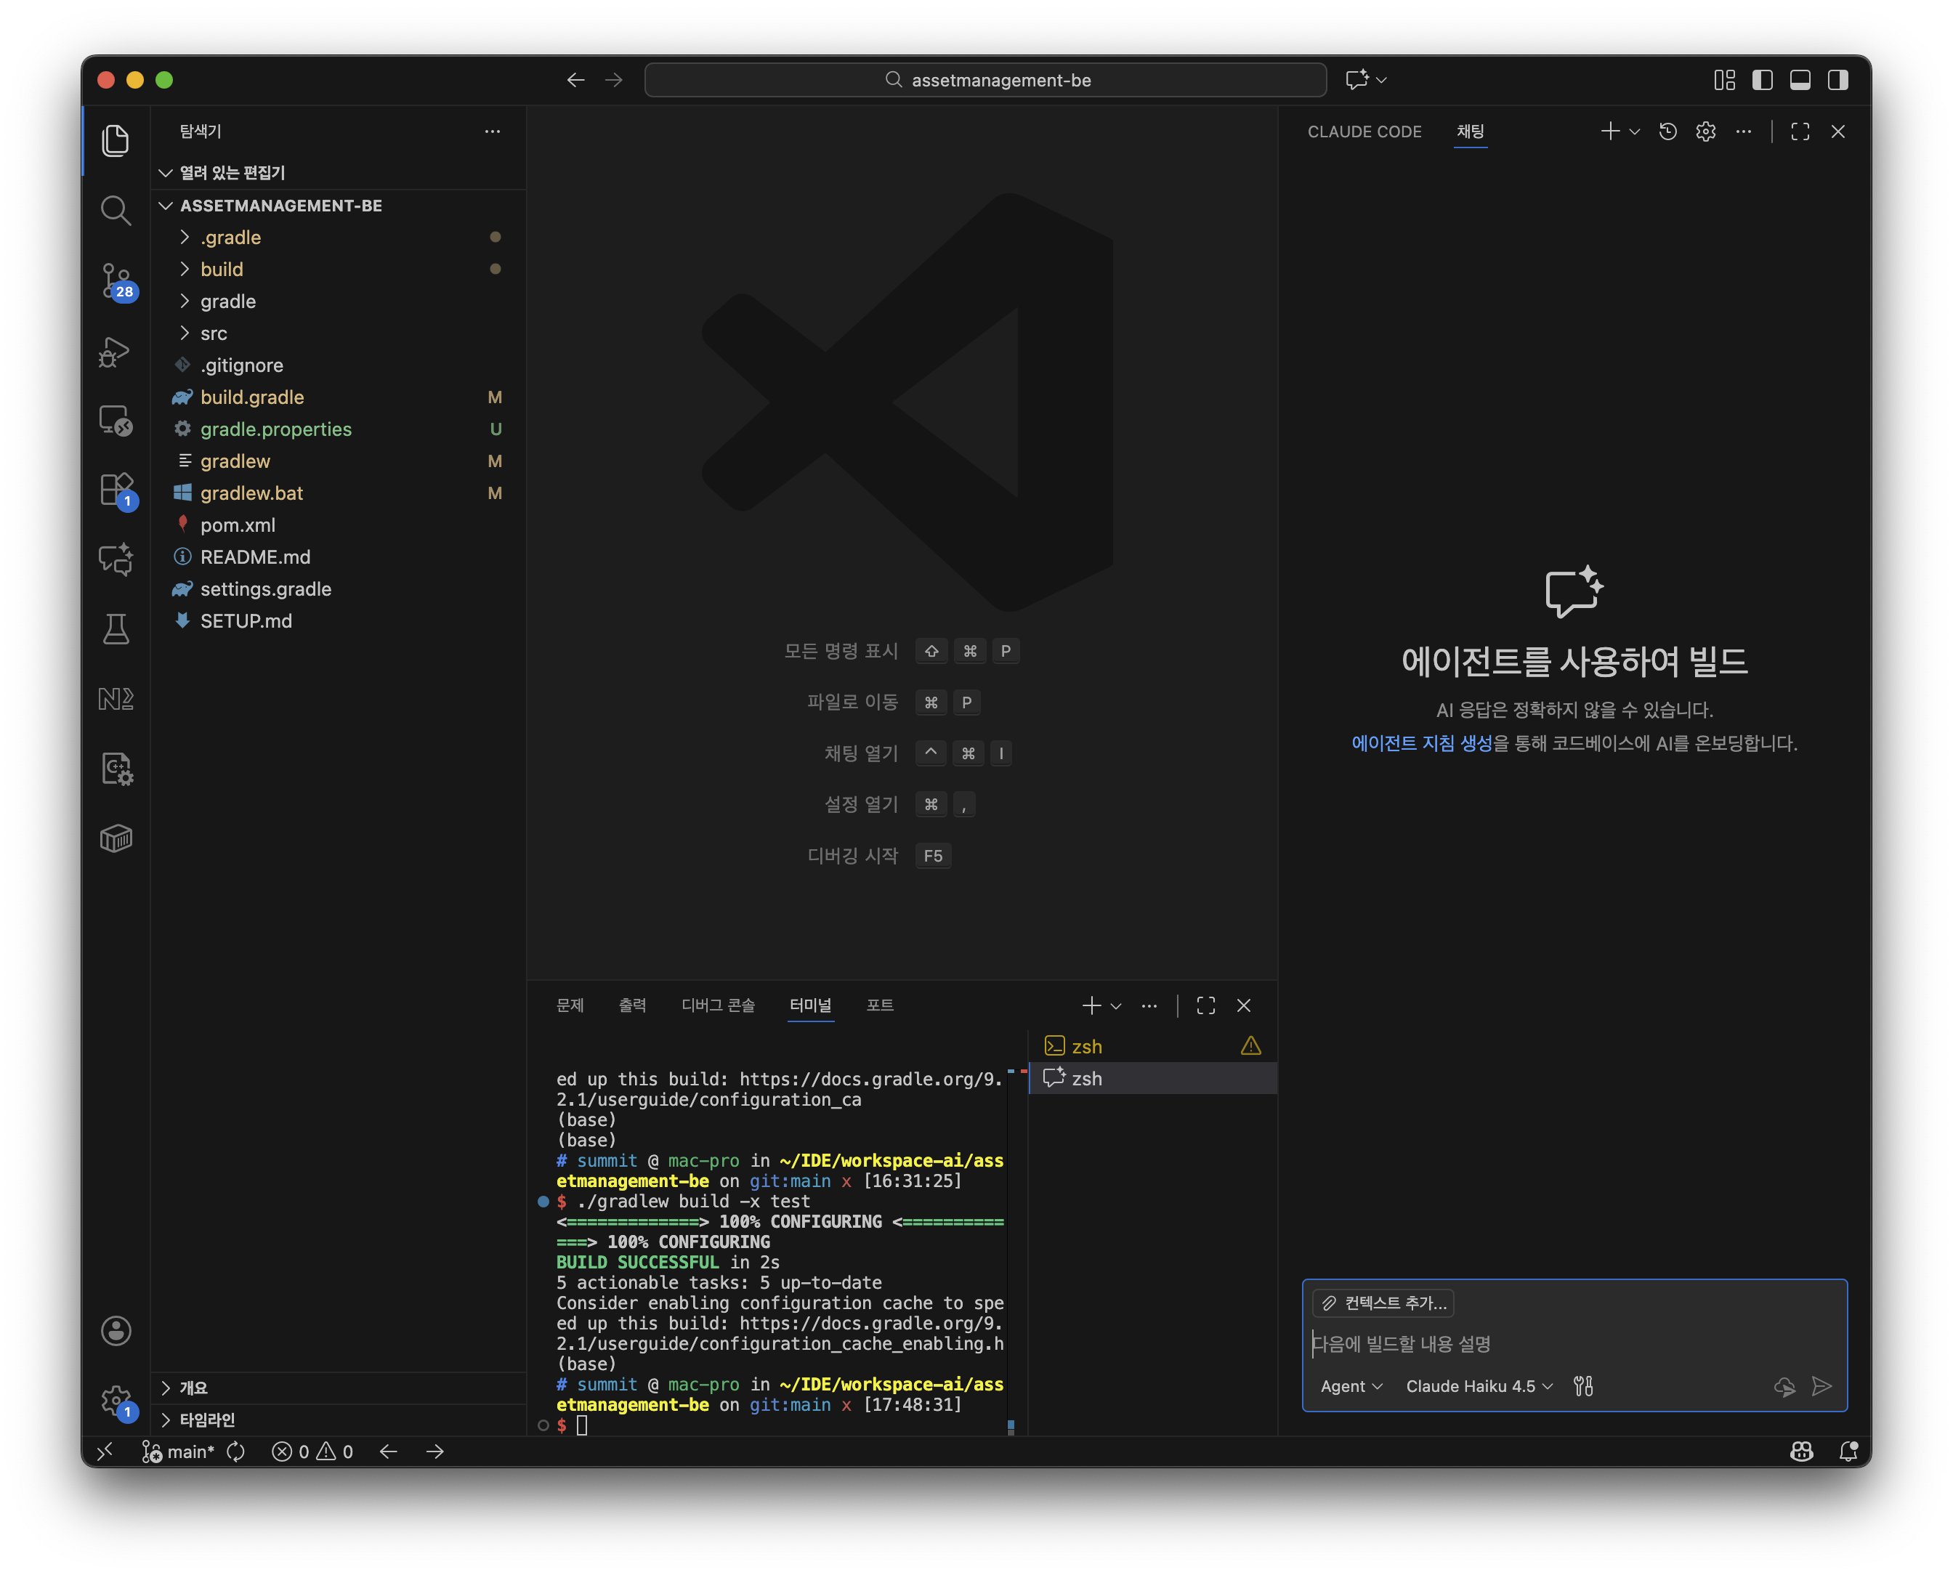
Task: Toggle the bottom panel layout button
Action: point(1800,80)
